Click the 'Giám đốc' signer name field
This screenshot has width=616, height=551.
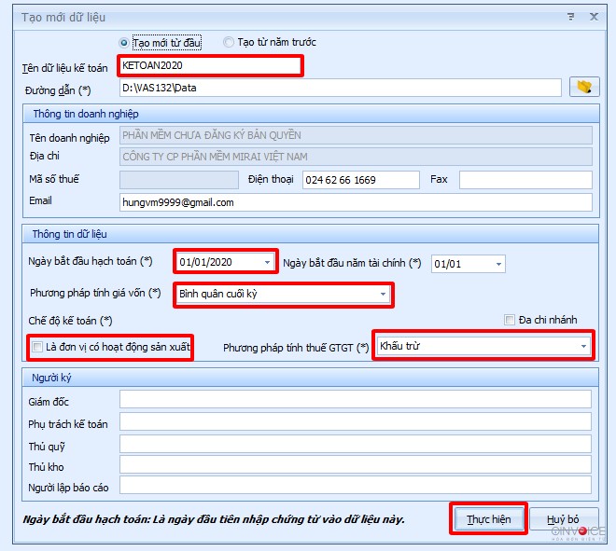[x=355, y=399]
